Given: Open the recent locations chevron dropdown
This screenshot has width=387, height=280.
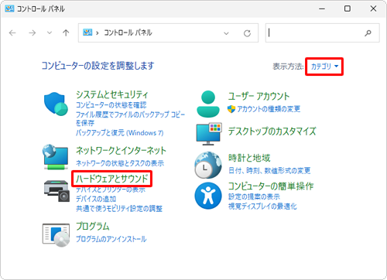Looking at the screenshot, I should coord(50,32).
